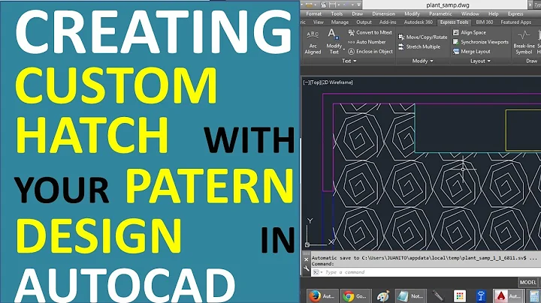
Task: Click the Automatic save message line
Action: (x=424, y=257)
